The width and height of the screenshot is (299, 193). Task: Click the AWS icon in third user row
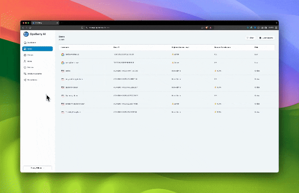pyautogui.click(x=63, y=71)
